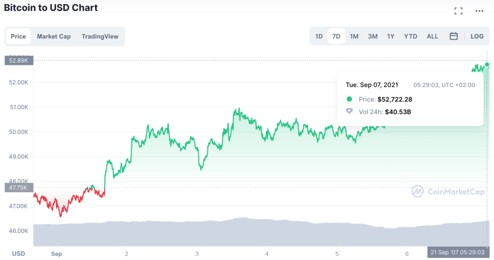Click the 52.89K high price label

[x=19, y=60]
